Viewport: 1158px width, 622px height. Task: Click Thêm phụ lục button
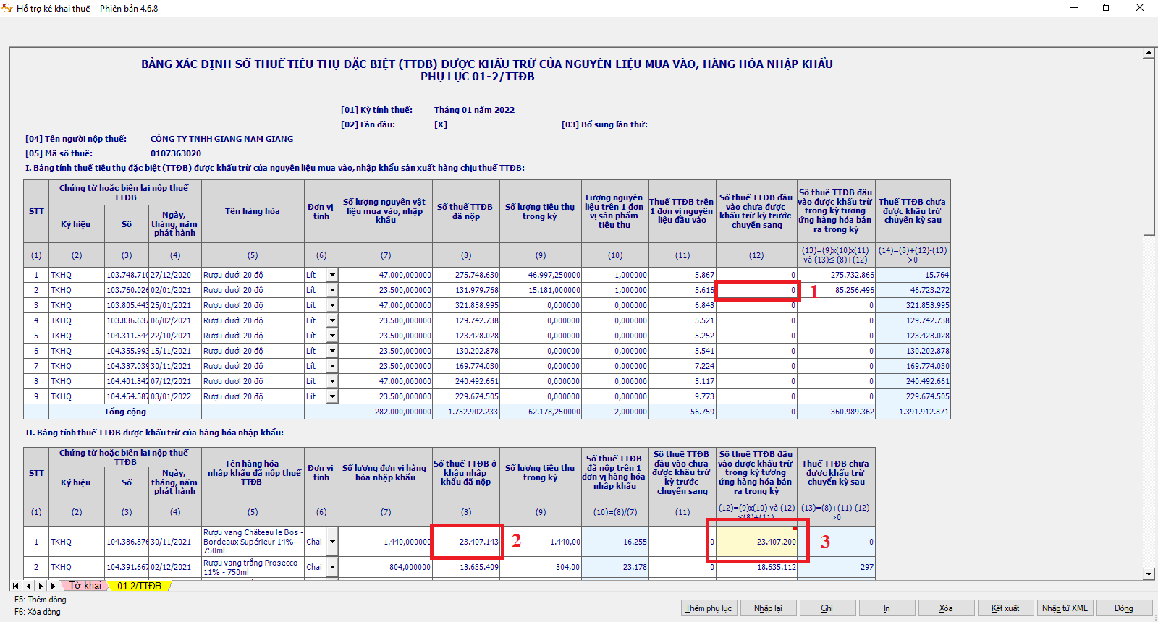[709, 608]
